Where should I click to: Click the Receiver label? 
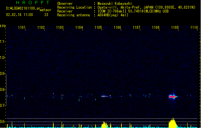click(x=65, y=11)
